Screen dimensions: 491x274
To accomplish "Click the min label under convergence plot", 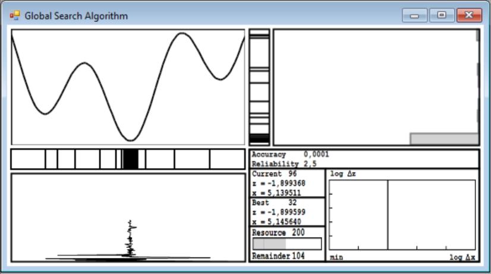I will pos(336,257).
